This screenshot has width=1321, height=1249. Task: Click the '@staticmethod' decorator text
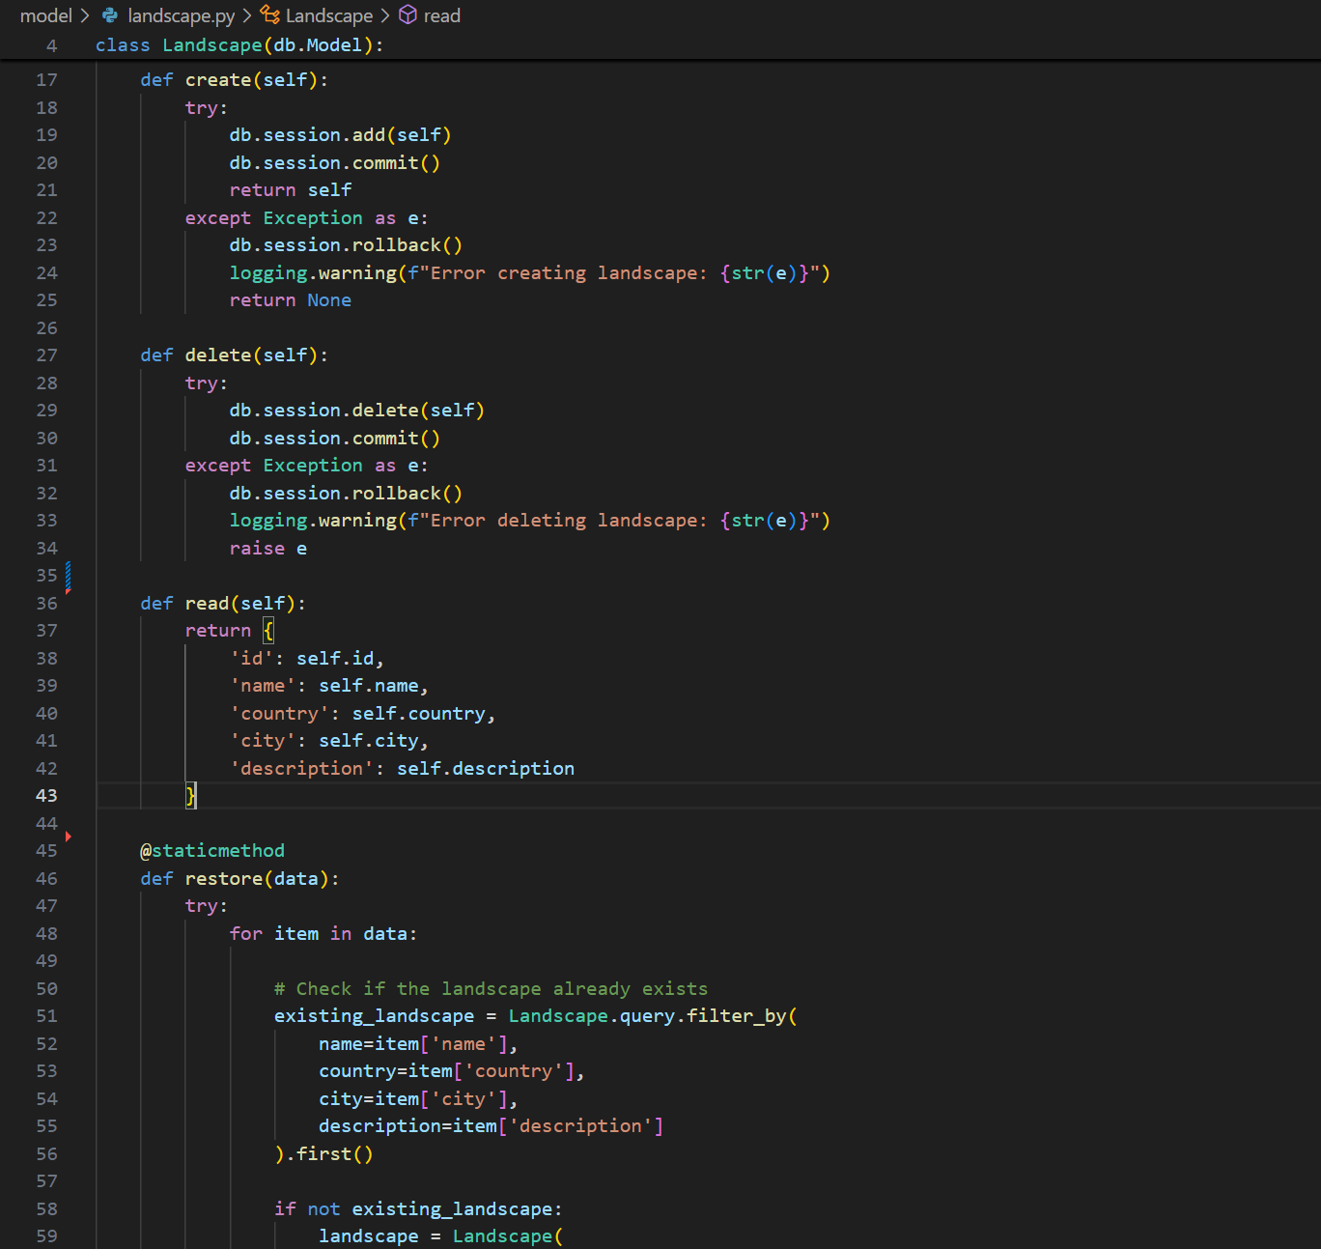tap(212, 851)
